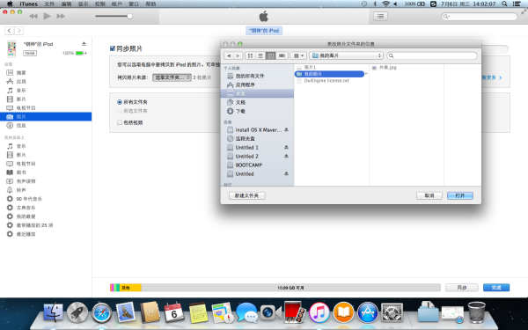The width and height of the screenshot is (528, 330).
Task: Click the 同步 (Sync) button
Action: coord(462,288)
